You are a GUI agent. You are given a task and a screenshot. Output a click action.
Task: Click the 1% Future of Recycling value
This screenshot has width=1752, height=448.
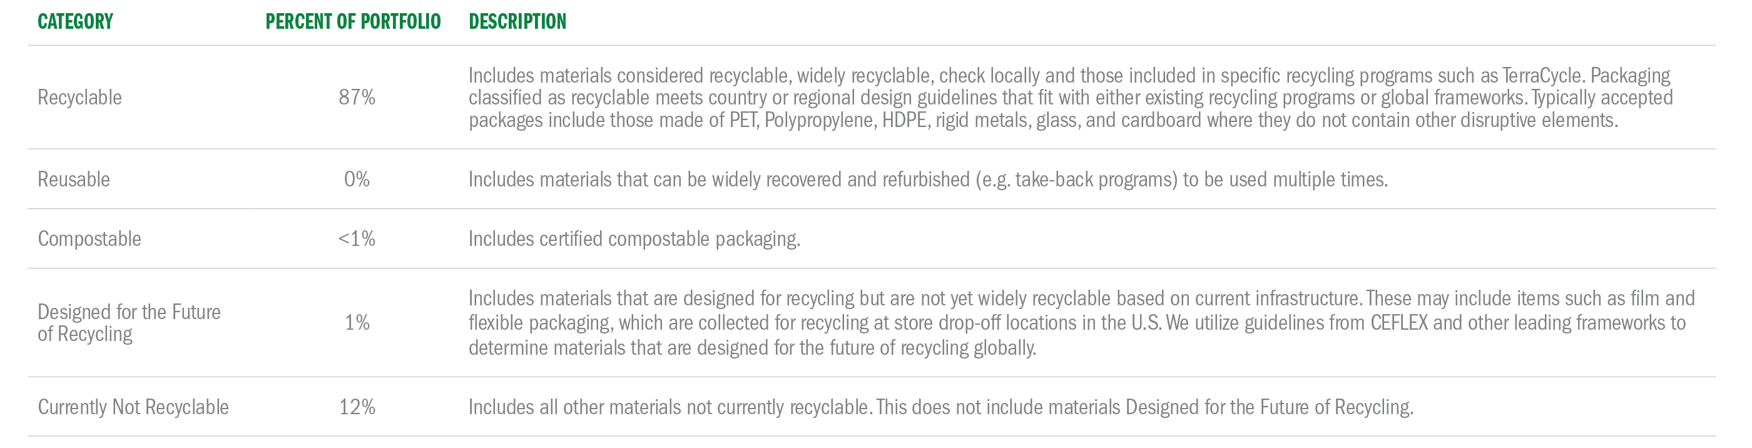click(x=357, y=322)
